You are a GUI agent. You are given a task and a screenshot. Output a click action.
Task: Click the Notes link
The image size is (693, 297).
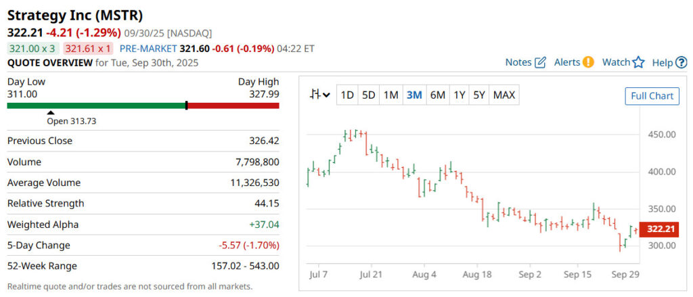coord(518,62)
